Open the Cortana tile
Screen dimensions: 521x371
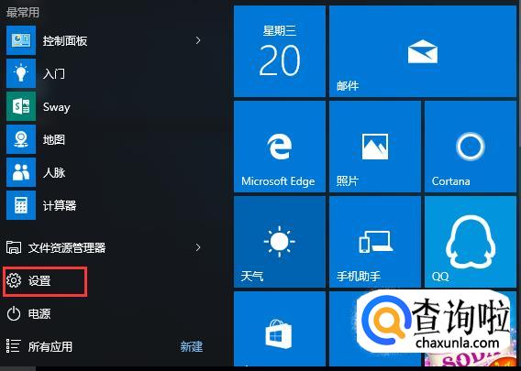point(471,147)
